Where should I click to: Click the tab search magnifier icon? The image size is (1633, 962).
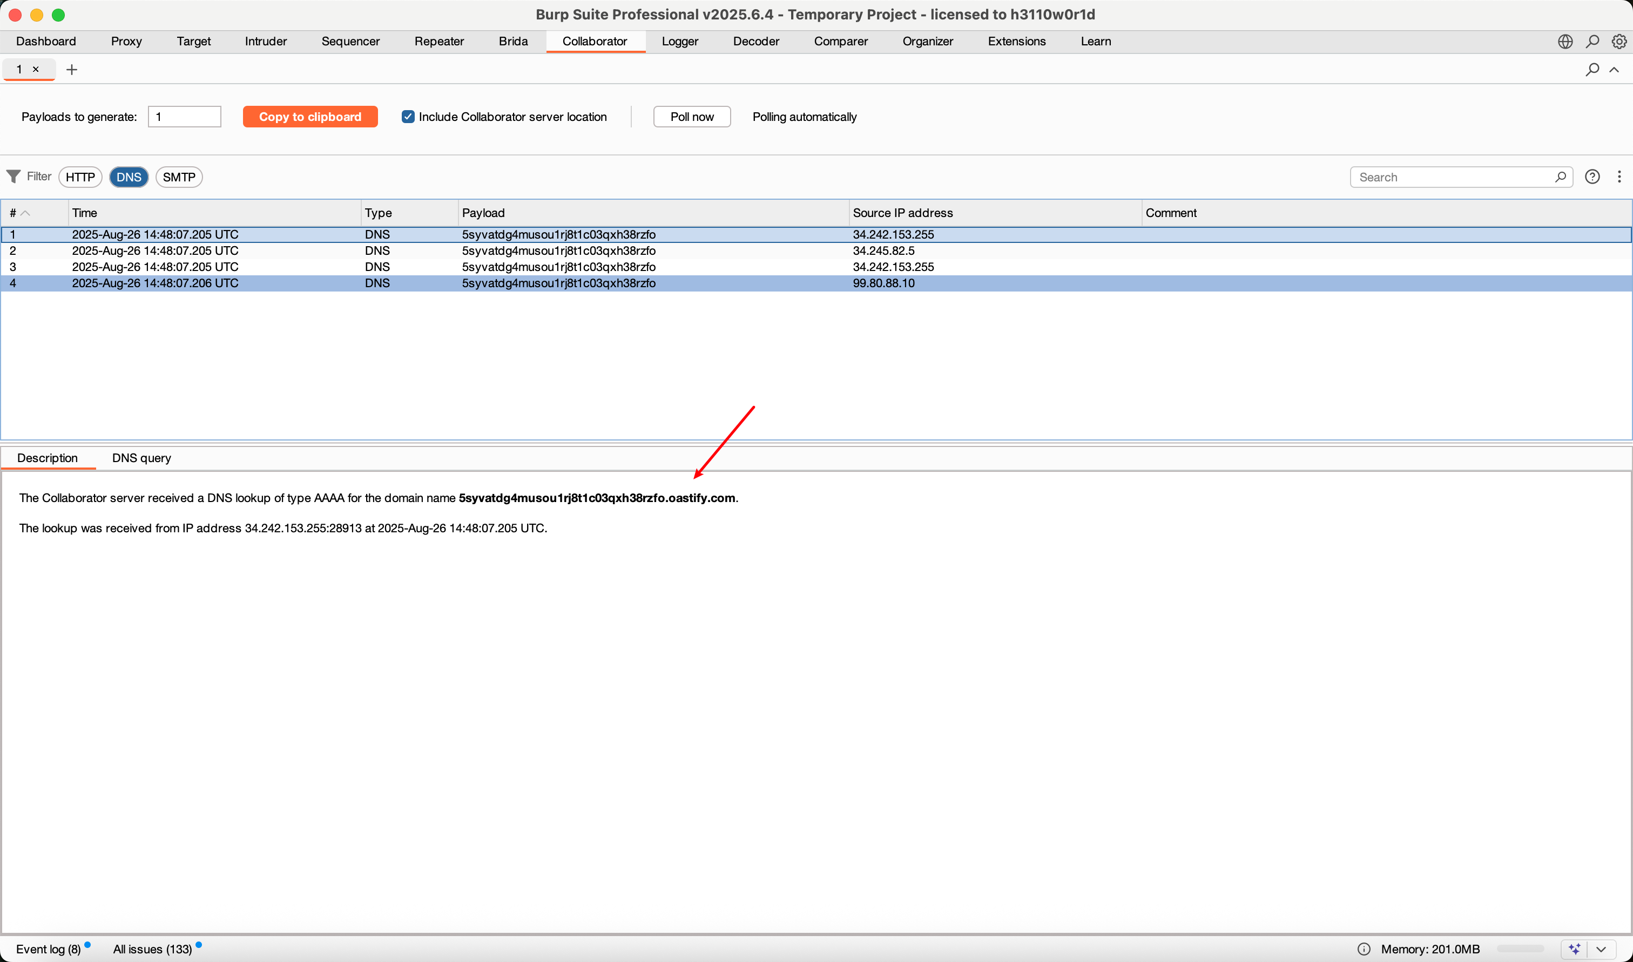pyautogui.click(x=1592, y=69)
